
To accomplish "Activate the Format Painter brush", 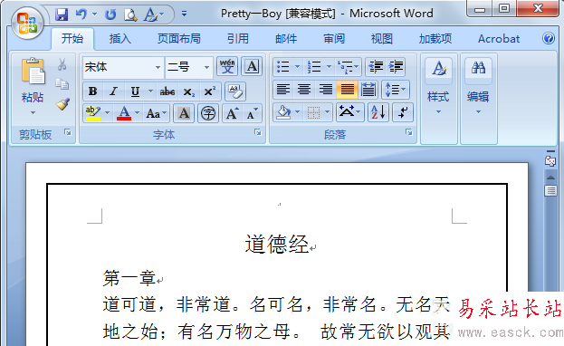I will tap(62, 104).
